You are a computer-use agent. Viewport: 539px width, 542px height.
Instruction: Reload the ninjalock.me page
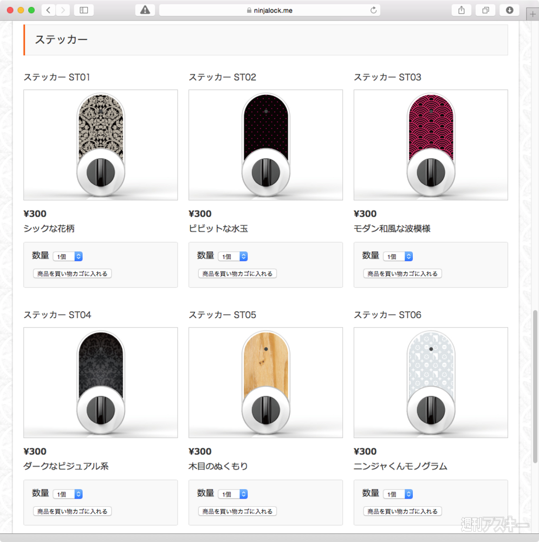pyautogui.click(x=373, y=10)
